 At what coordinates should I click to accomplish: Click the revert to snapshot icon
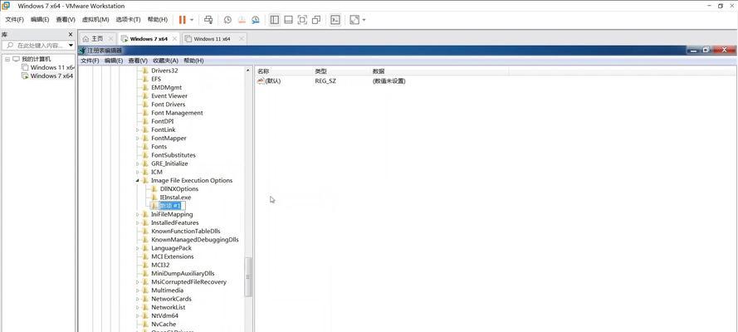click(x=241, y=20)
